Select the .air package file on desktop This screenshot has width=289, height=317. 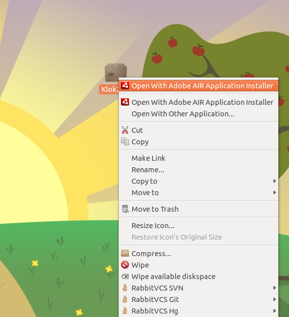115,72
